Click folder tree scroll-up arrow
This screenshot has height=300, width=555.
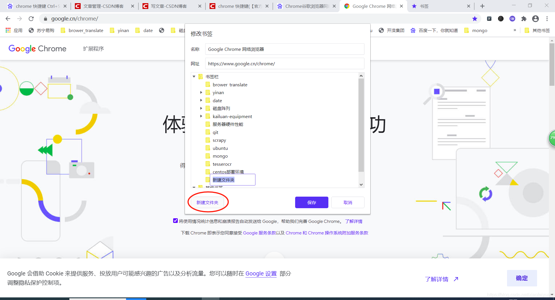(x=361, y=76)
